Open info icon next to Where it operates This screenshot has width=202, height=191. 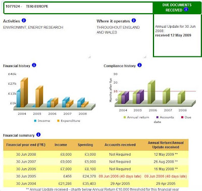134,20
